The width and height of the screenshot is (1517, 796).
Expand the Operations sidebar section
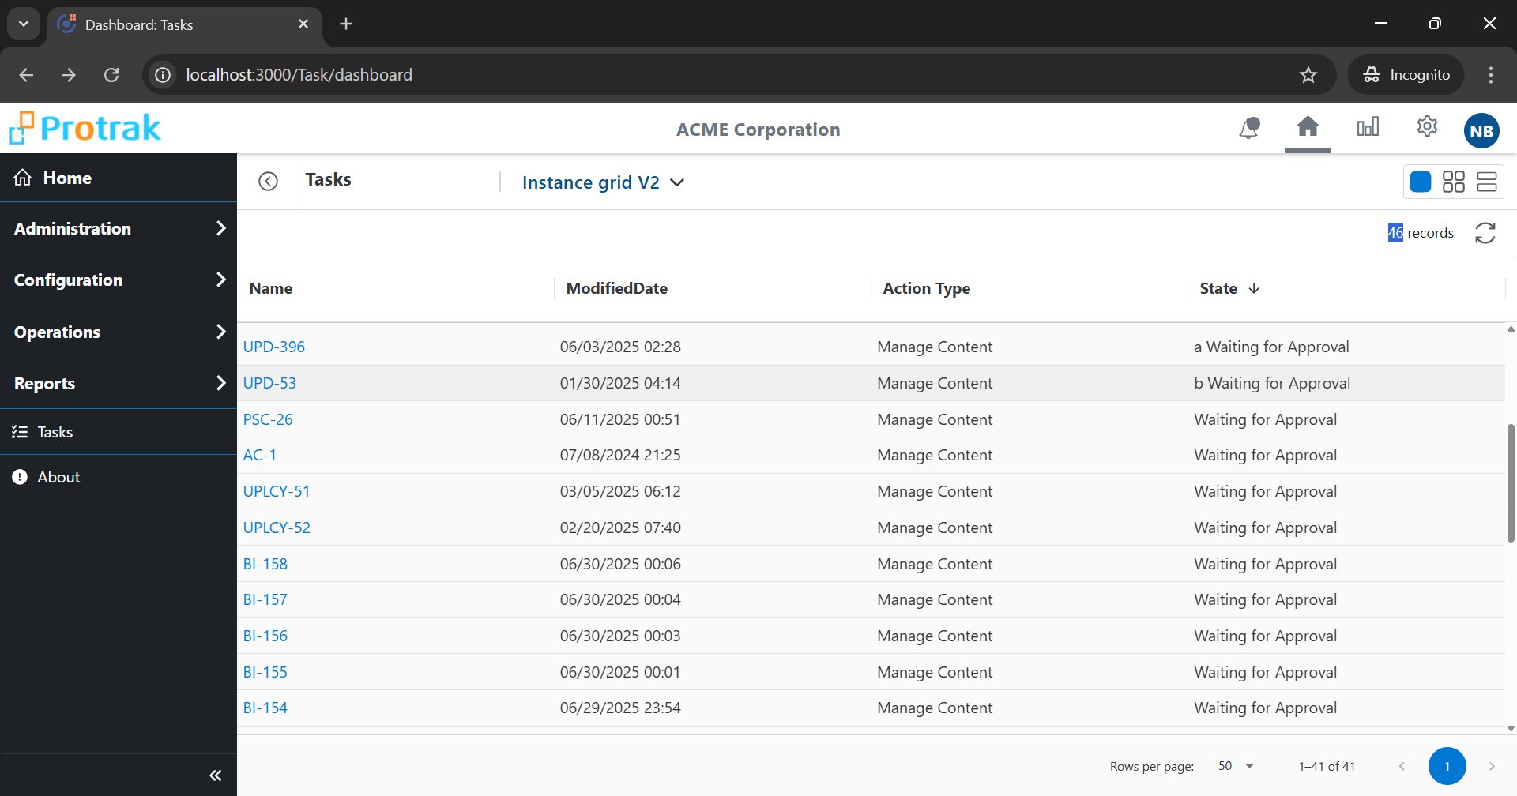[119, 332]
